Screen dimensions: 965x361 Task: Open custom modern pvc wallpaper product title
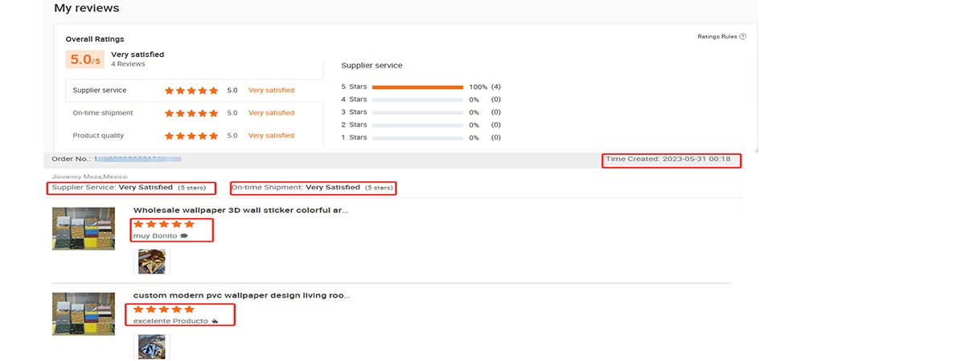pos(241,295)
